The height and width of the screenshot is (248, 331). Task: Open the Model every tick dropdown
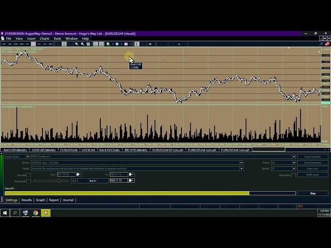pos(241,168)
